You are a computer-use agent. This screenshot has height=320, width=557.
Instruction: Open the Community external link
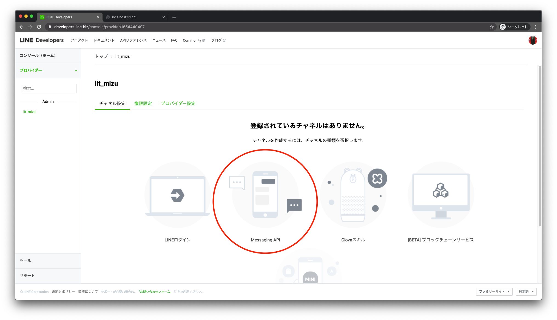194,40
